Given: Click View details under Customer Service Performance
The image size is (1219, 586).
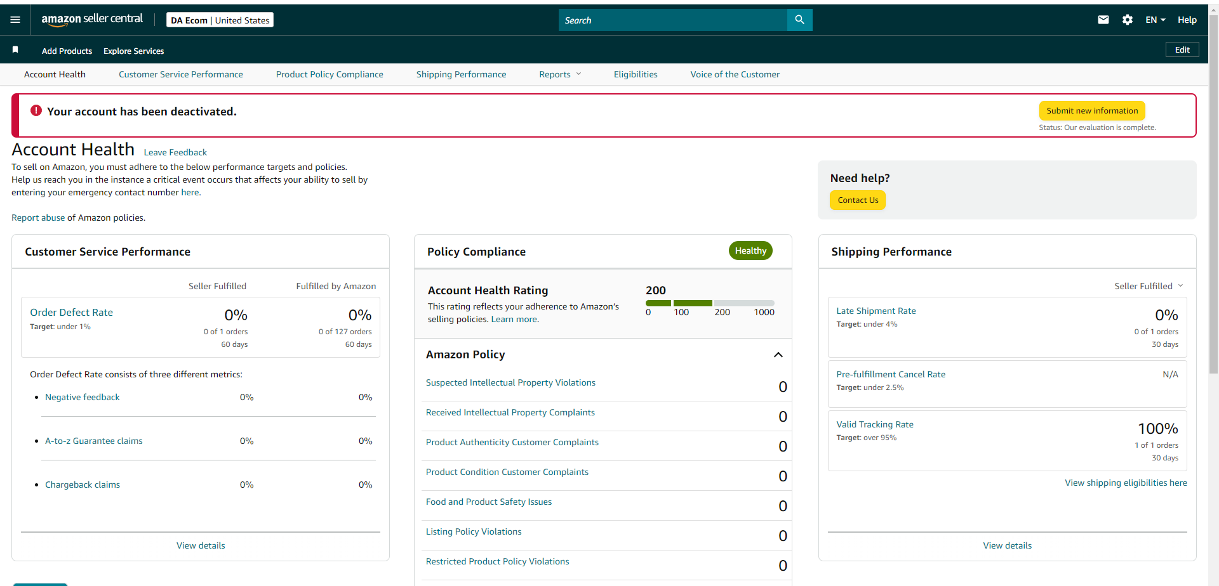Looking at the screenshot, I should point(201,545).
